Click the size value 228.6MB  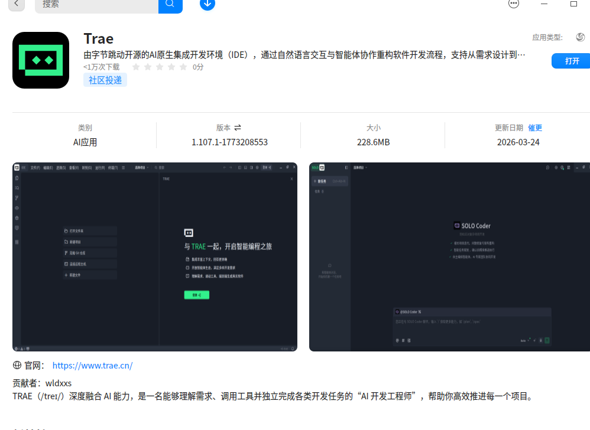pos(373,142)
